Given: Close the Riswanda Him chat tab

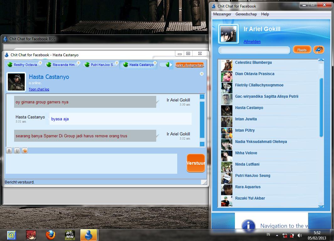Looking at the screenshot, I should pos(78,63).
